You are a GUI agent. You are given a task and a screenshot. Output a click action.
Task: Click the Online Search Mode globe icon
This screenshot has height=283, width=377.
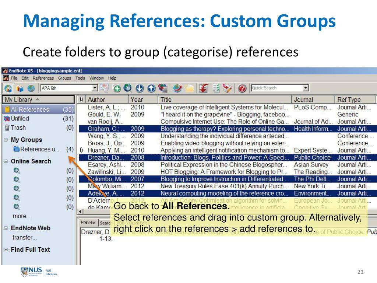[31, 88]
